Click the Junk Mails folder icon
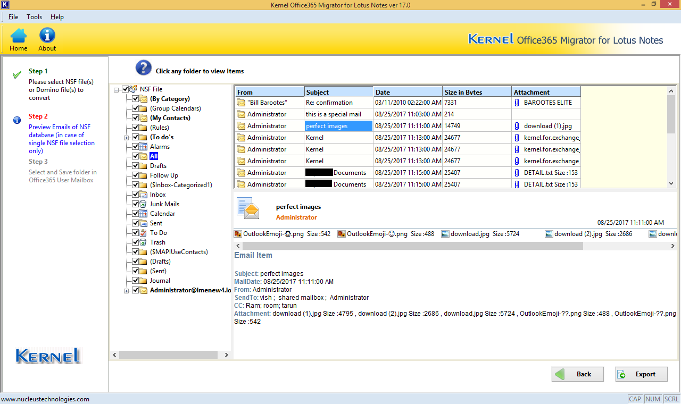Viewport: 681px width, 404px height. point(143,204)
